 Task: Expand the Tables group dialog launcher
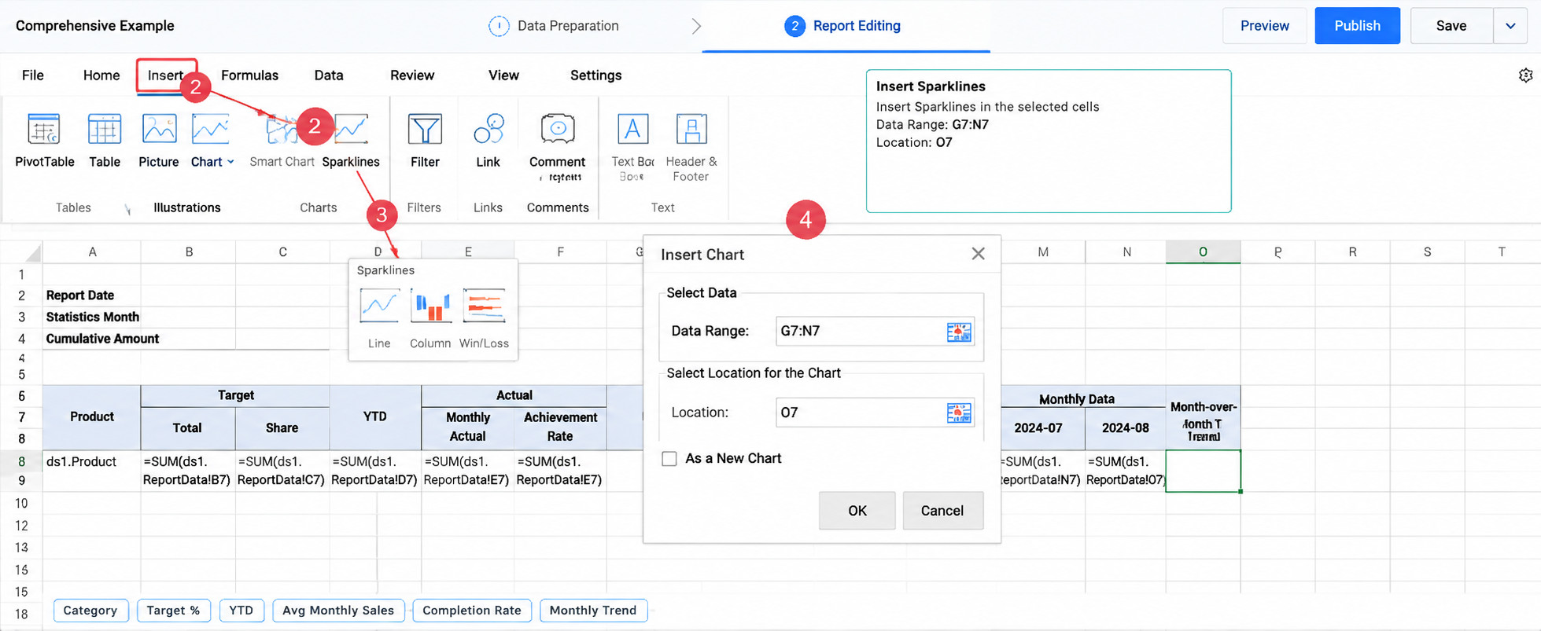point(127,209)
